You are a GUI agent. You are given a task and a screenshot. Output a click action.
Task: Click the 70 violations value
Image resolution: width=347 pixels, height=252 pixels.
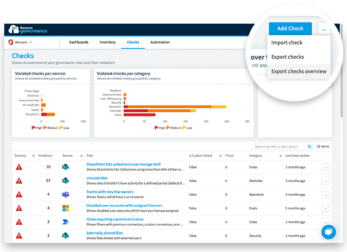[48, 167]
